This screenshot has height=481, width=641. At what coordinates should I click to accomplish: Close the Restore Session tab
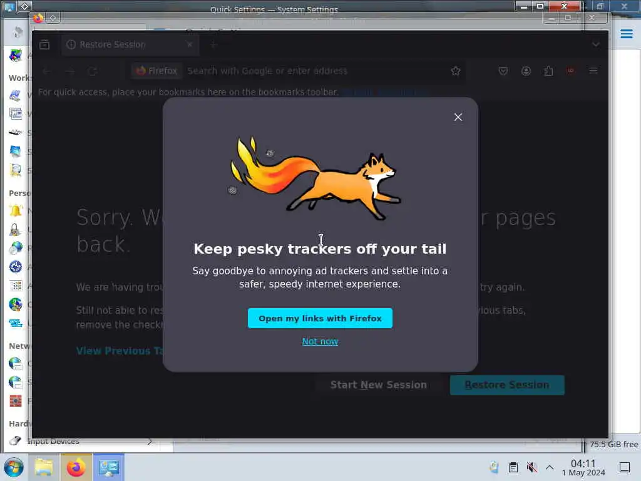(190, 44)
